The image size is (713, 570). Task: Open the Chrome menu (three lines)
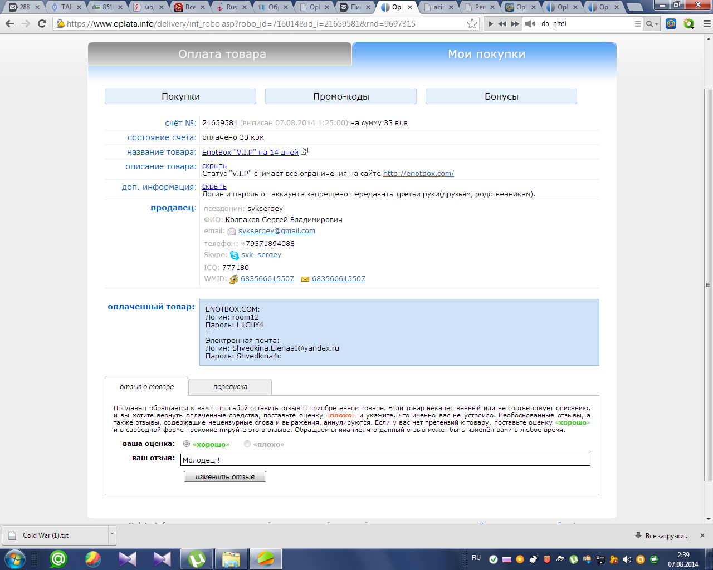[x=706, y=23]
